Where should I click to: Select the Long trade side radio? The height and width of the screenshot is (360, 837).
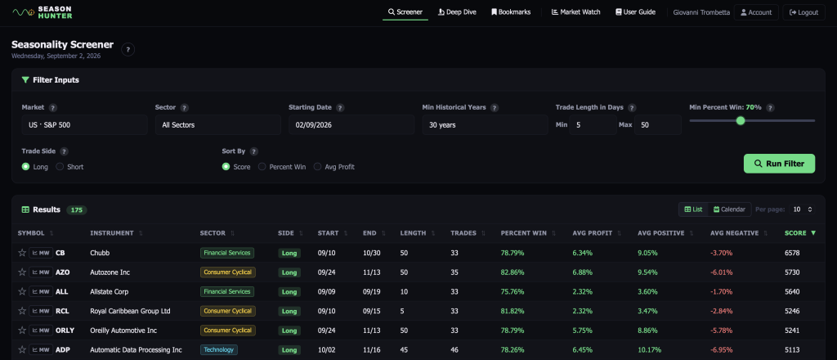(25, 167)
